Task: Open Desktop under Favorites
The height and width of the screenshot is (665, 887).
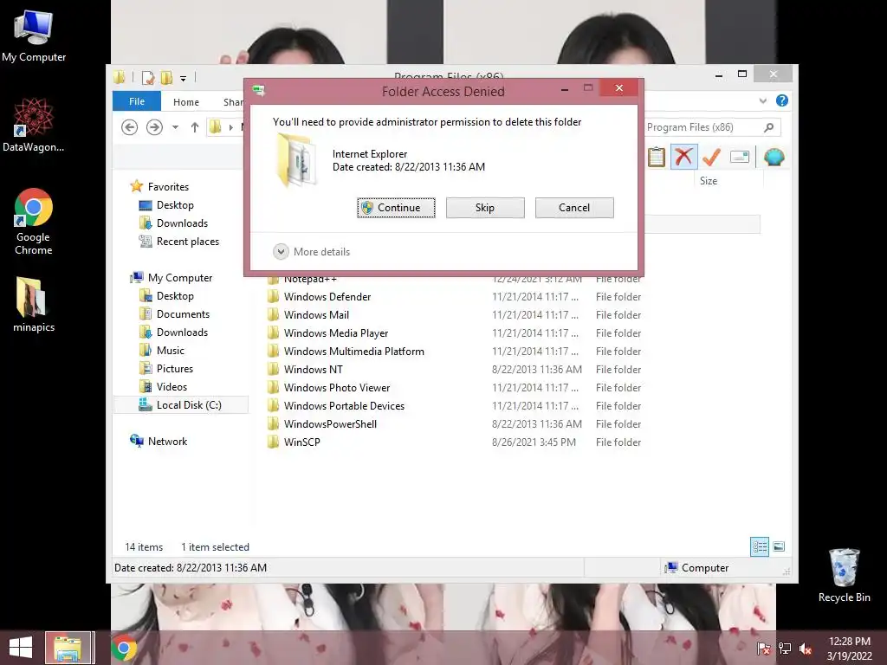Action: coord(175,205)
